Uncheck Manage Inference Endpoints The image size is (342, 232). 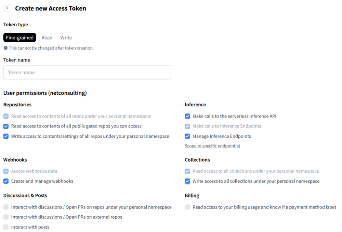[x=187, y=136]
